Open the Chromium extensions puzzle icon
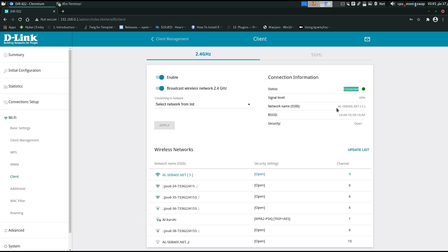448x252 pixels. (x=428, y=20)
